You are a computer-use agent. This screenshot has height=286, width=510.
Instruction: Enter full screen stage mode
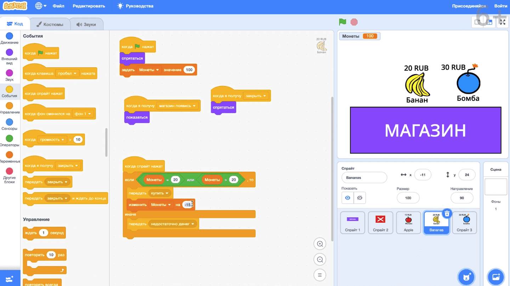(503, 22)
